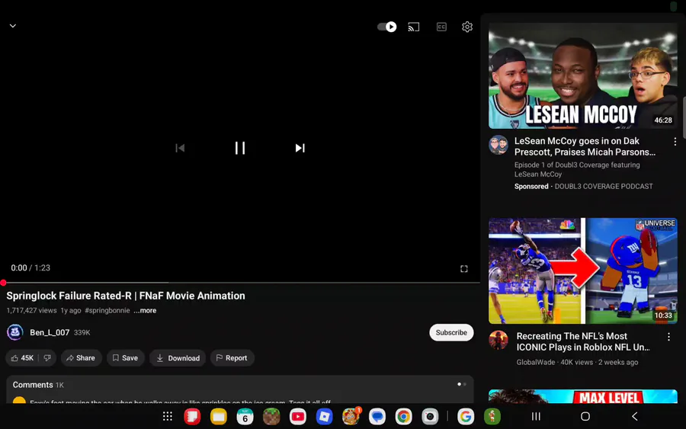The image size is (686, 429).
Task: Show recent apps with the navigation button
Action: (x=536, y=416)
